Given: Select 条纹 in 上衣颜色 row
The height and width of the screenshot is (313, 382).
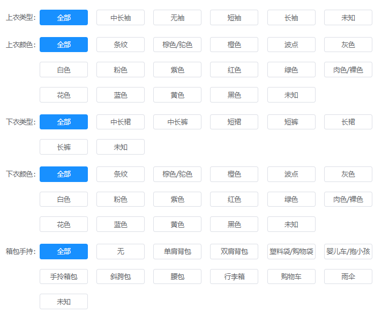Looking at the screenshot, I should (x=121, y=45).
